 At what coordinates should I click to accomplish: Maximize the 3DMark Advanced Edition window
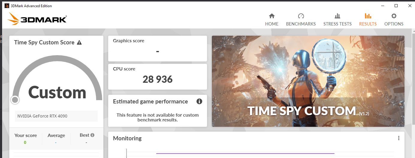point(396,6)
